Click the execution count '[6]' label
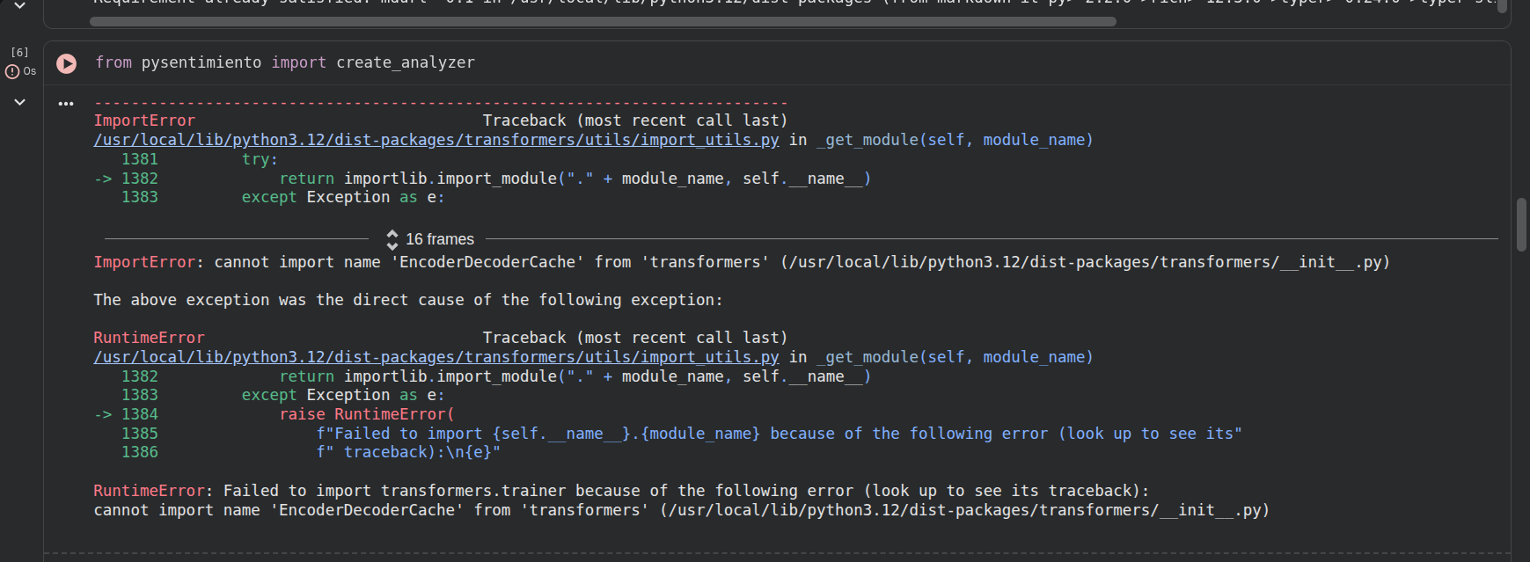Screen dimensions: 1530x562 [x=19, y=53]
